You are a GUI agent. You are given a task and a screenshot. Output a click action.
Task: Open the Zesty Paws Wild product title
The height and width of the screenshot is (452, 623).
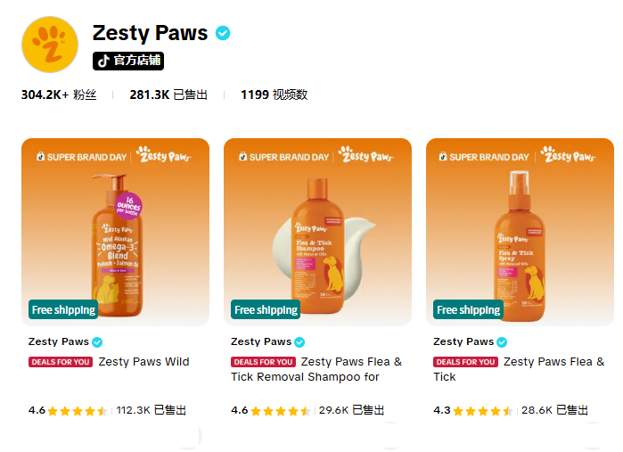click(x=143, y=362)
